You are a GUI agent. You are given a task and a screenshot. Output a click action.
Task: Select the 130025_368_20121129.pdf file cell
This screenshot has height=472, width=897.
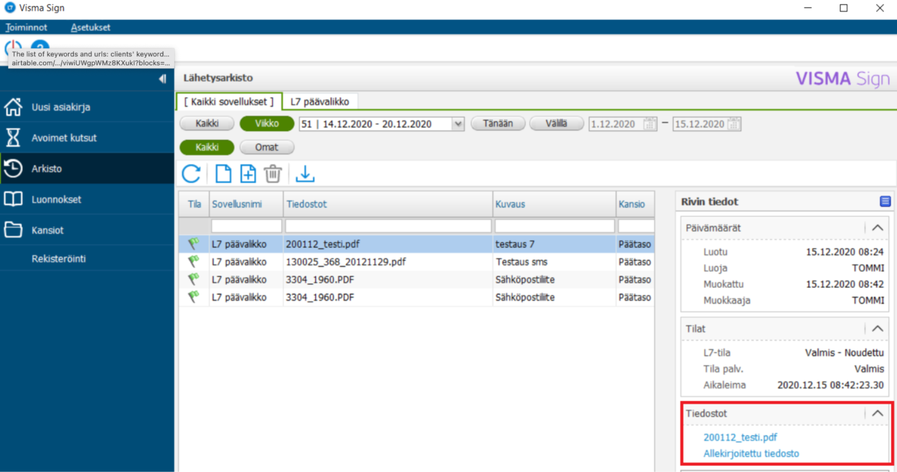click(x=388, y=262)
